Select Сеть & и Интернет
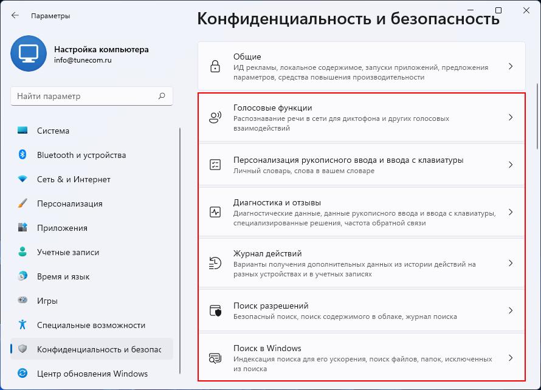541x390 pixels. pos(92,179)
